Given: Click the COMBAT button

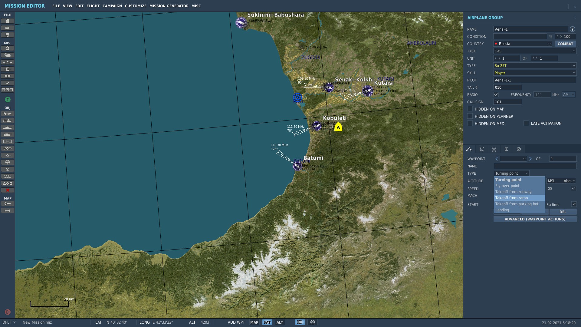Looking at the screenshot, I should [x=565, y=44].
